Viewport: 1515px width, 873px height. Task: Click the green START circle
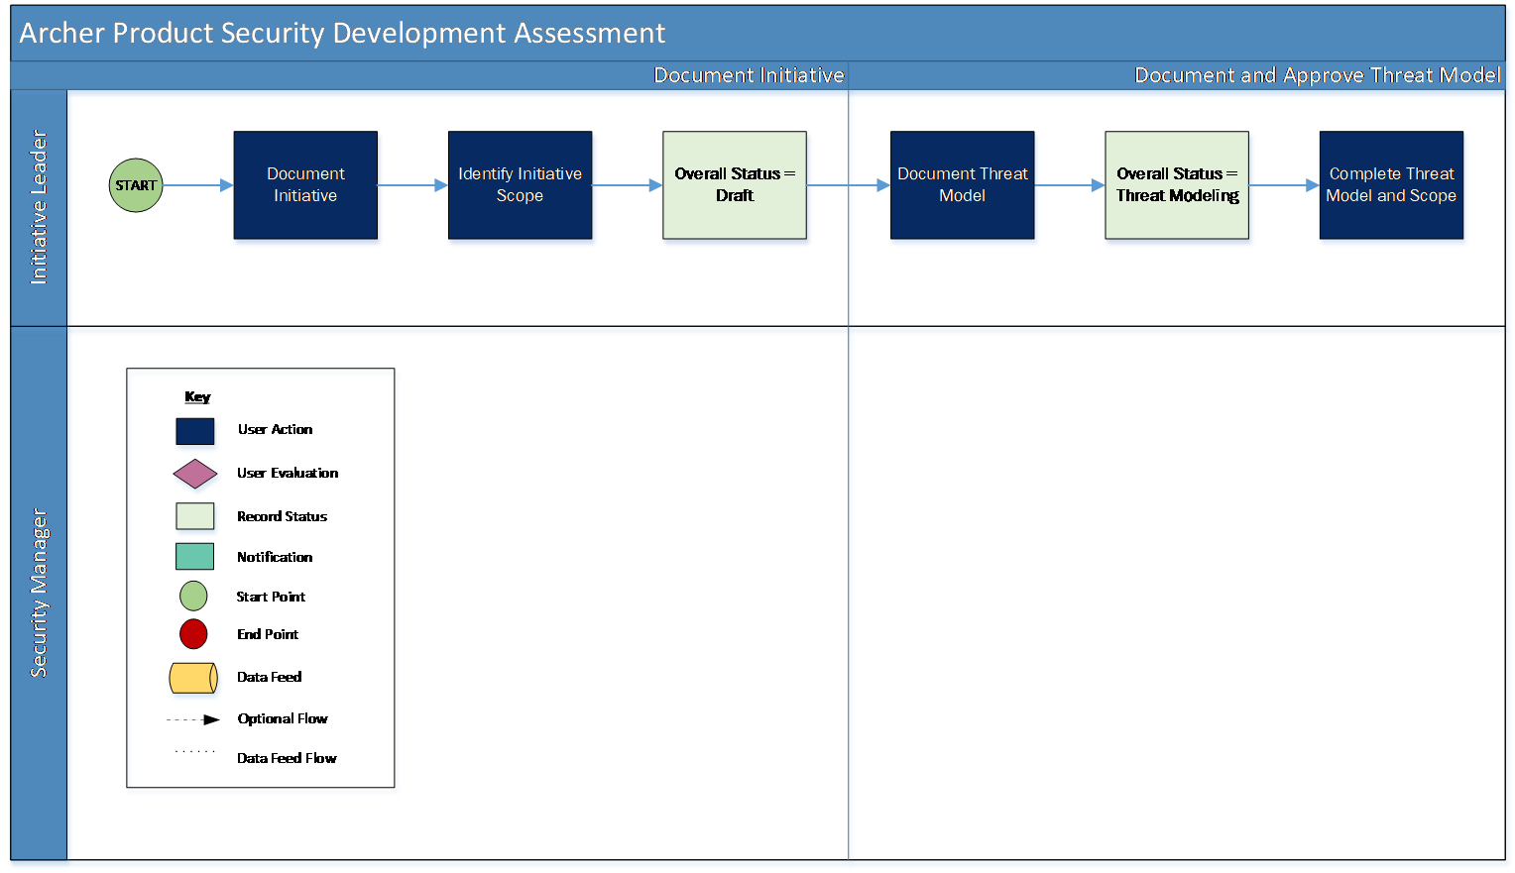tap(136, 185)
